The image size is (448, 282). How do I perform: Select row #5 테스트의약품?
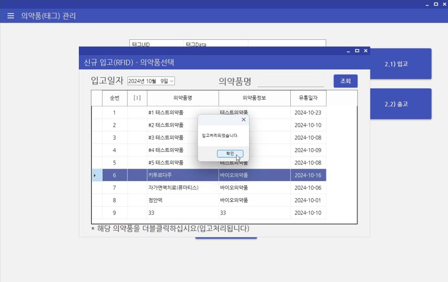tap(209, 163)
